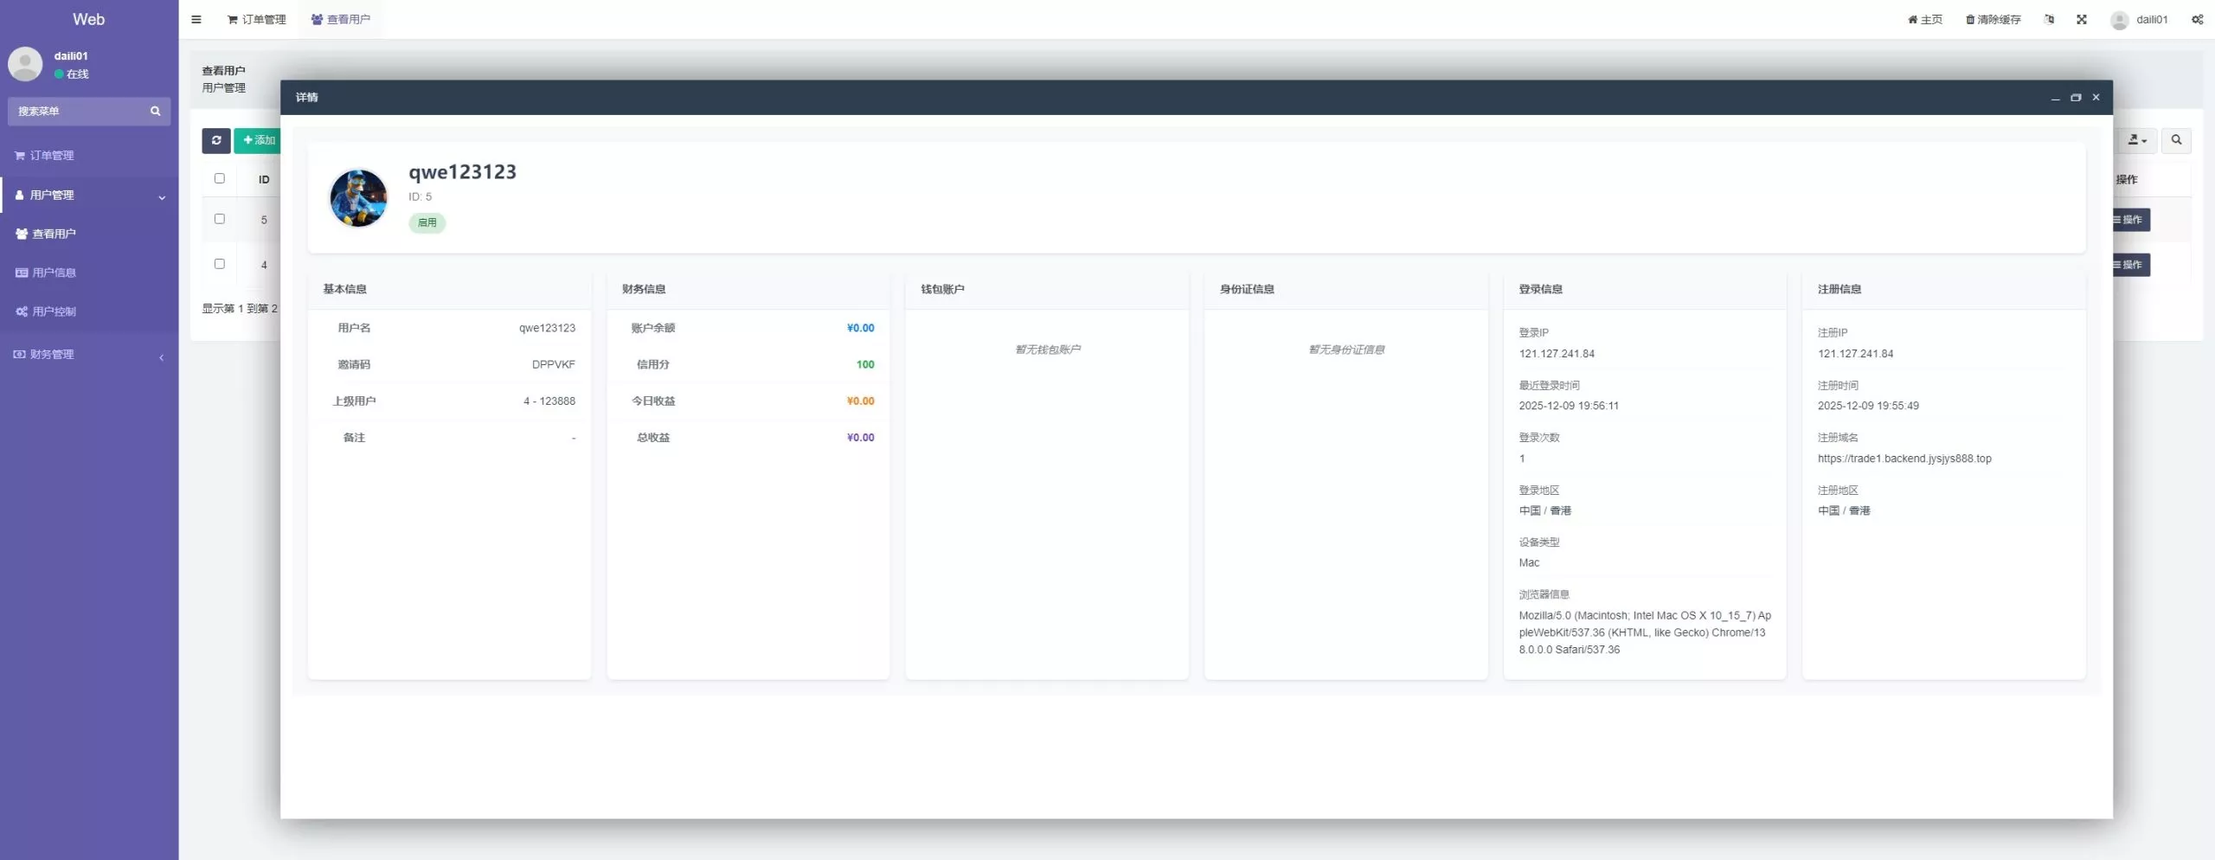Click the sidebar menu search icon
This screenshot has height=860, width=2215.
coord(156,111)
